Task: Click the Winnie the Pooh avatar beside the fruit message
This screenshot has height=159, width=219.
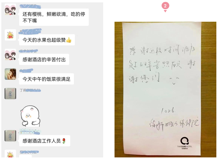Action: 10,35
